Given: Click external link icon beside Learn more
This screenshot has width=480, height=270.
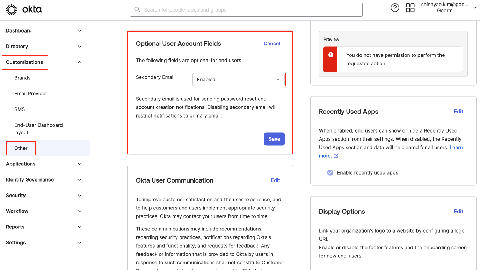Looking at the screenshot, I should coord(336,156).
